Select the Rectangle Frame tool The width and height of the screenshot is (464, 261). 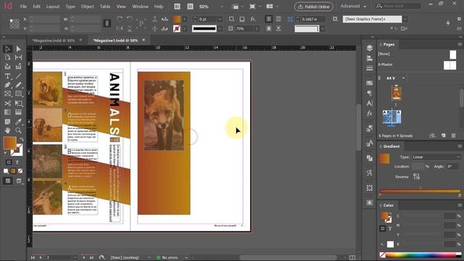[x=8, y=94]
